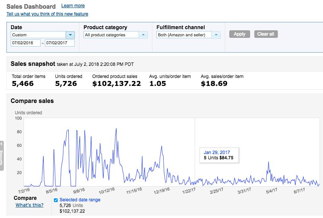The width and height of the screenshot is (323, 218).
Task: Click the Jan 29, 2017 tooltip date
Action: click(x=217, y=153)
